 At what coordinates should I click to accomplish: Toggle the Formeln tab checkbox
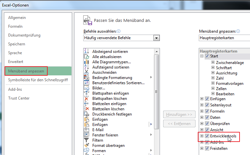pos(207,111)
